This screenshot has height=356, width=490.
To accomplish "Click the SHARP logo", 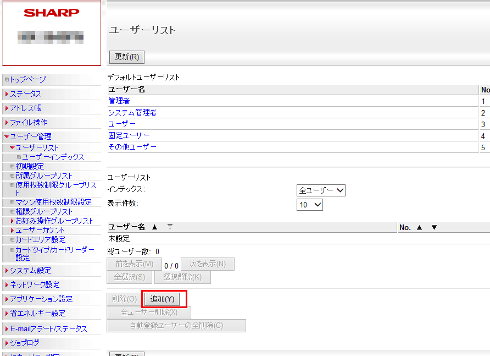I will (x=52, y=13).
